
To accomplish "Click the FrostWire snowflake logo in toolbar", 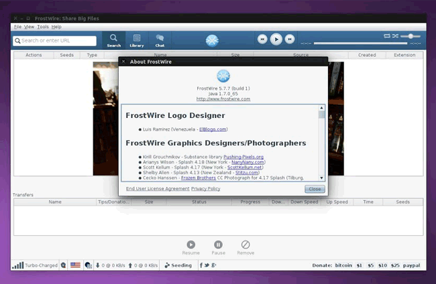I will click(x=212, y=40).
